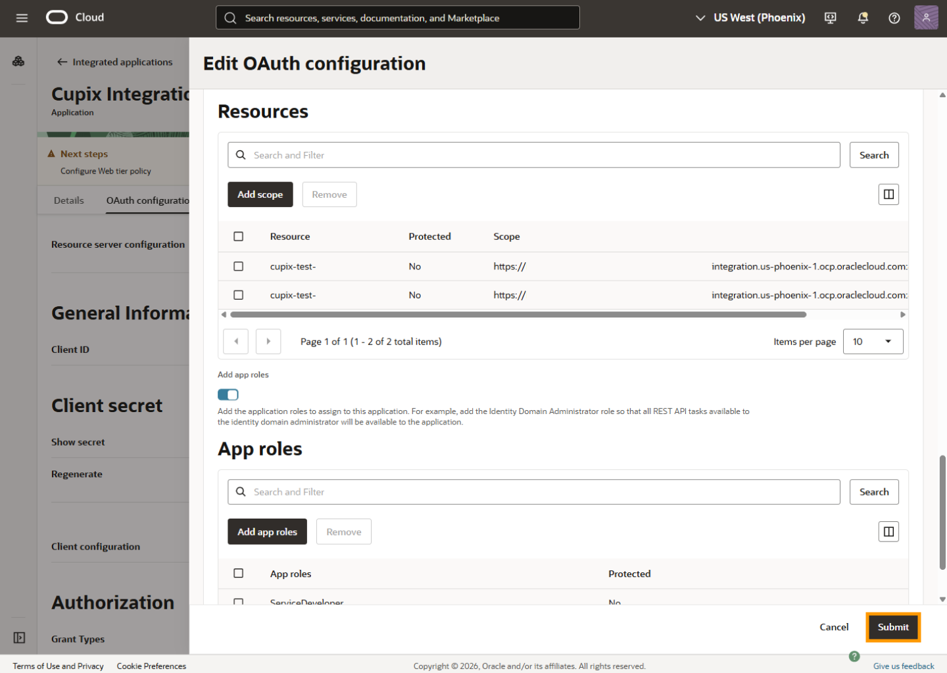This screenshot has height=673, width=947.
Task: Switch to the Details tab
Action: 69,200
